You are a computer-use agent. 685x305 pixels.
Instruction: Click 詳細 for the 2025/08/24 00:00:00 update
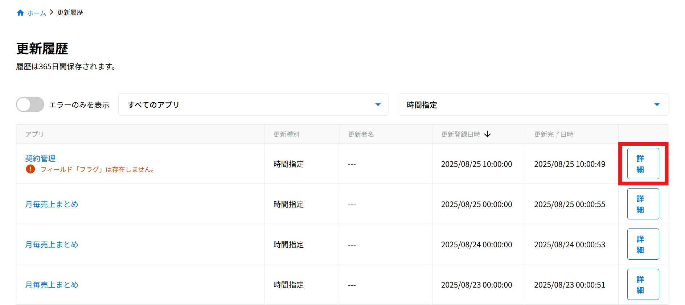pos(643,244)
